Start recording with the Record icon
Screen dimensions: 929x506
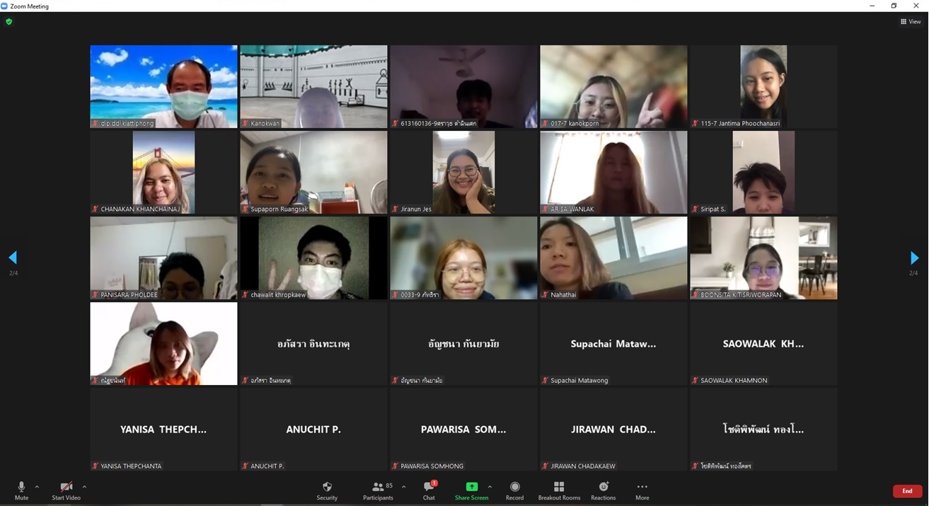click(514, 487)
